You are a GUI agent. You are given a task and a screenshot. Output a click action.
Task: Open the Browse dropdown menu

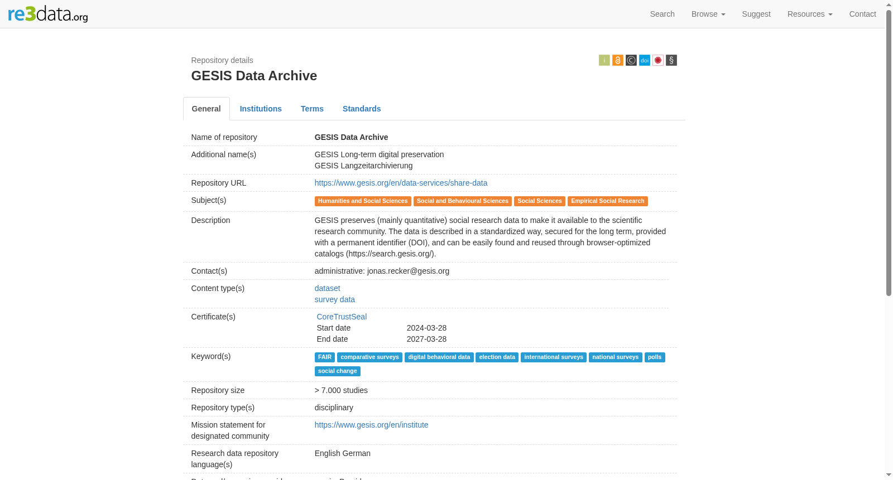[x=708, y=14]
